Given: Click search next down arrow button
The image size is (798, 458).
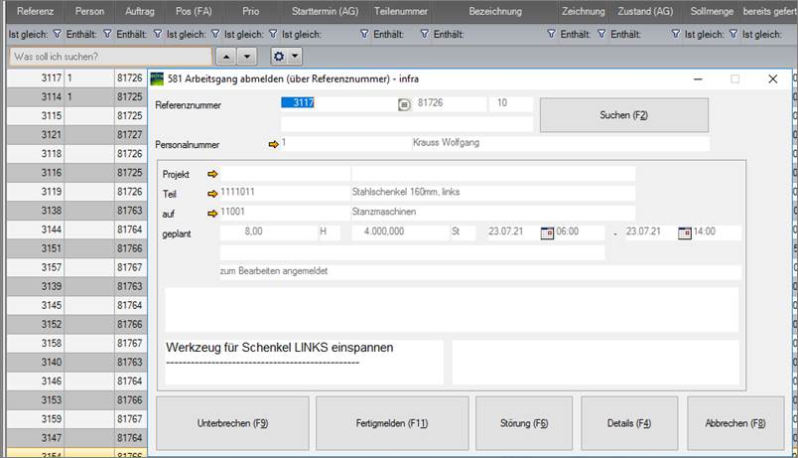Looking at the screenshot, I should tap(247, 57).
